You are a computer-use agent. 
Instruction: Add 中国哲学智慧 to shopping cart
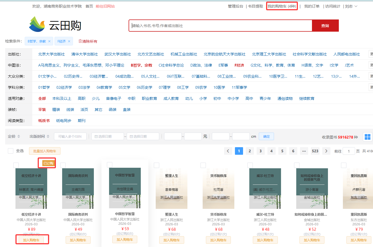(125, 239)
